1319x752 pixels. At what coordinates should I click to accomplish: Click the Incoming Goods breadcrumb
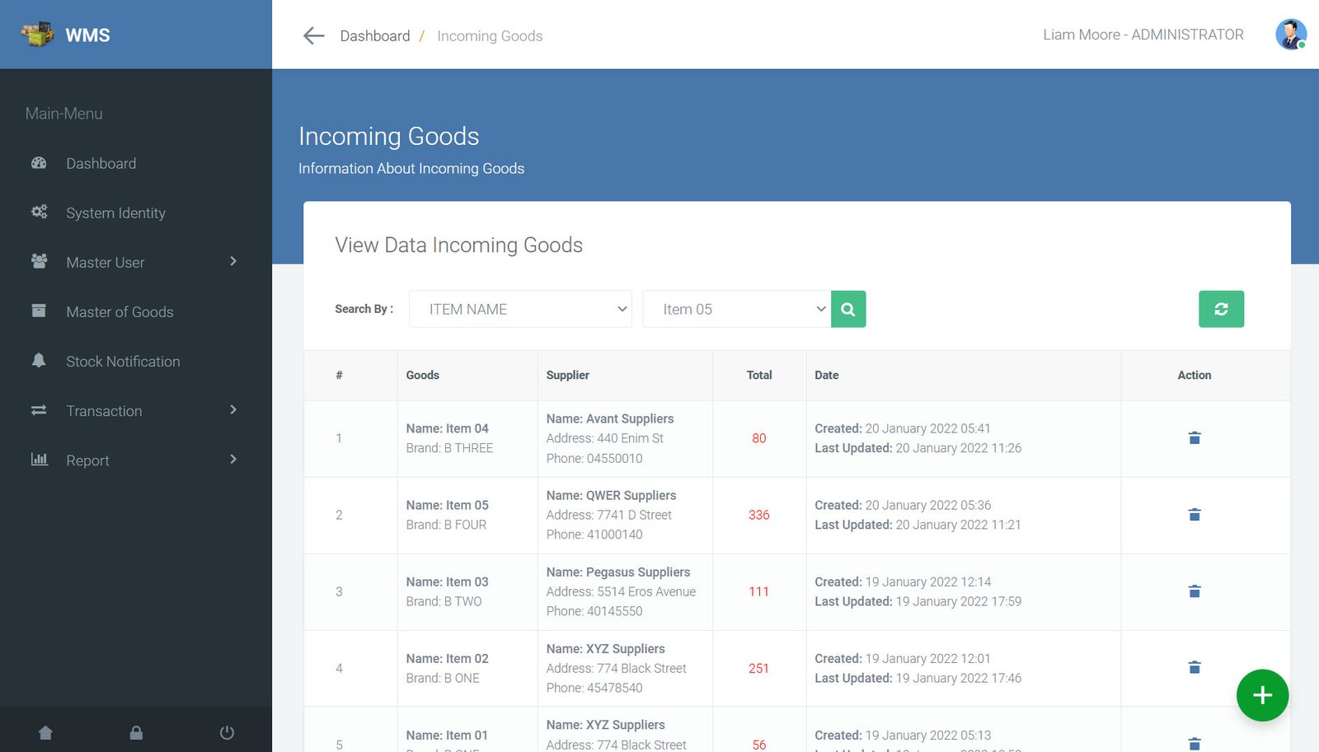(490, 35)
